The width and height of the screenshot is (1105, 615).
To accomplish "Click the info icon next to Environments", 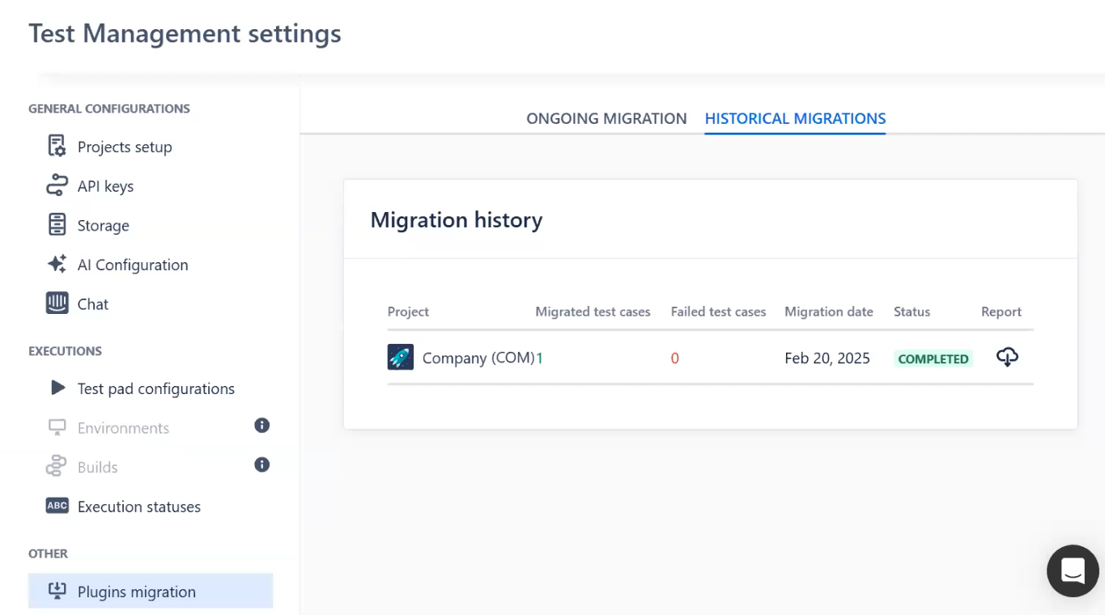I will (261, 426).
